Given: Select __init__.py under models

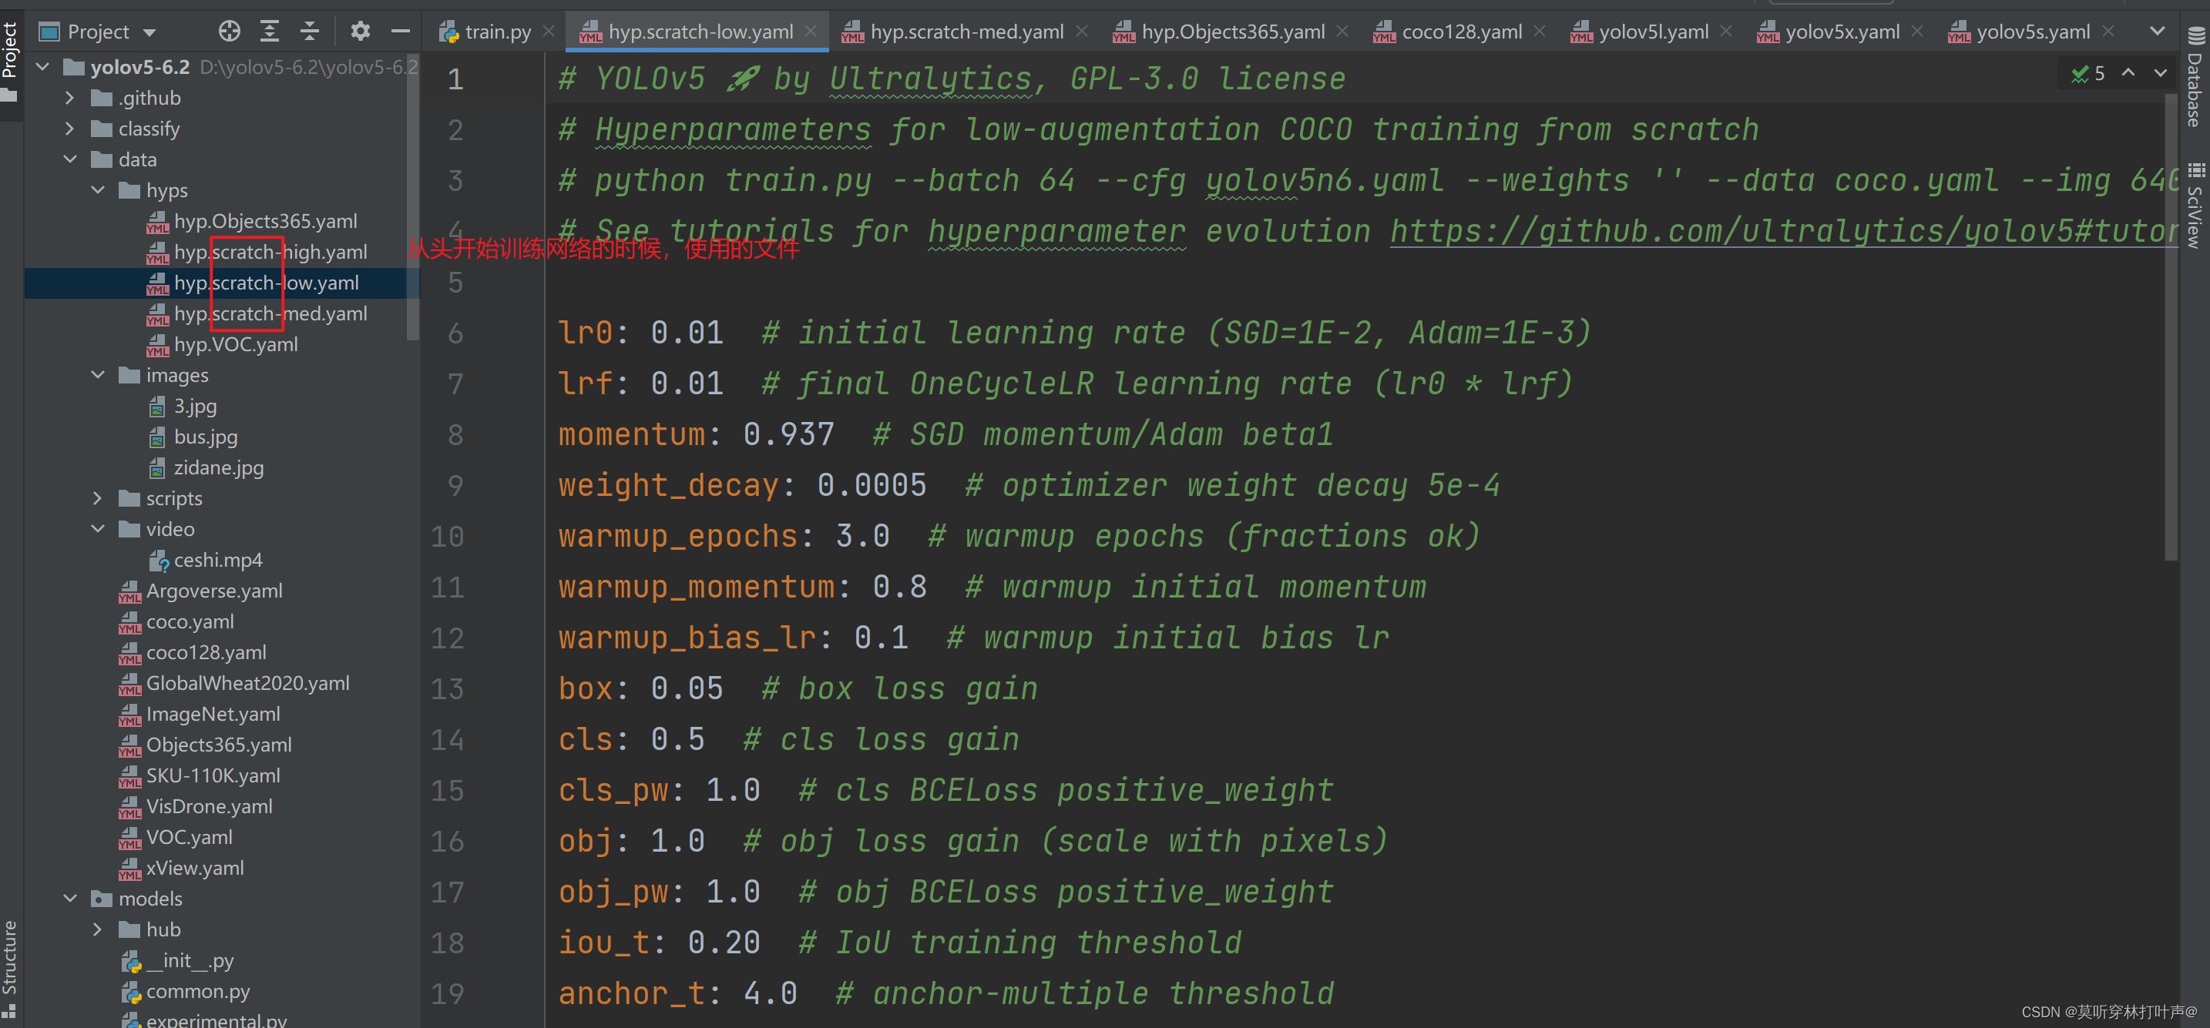Looking at the screenshot, I should pos(190,960).
